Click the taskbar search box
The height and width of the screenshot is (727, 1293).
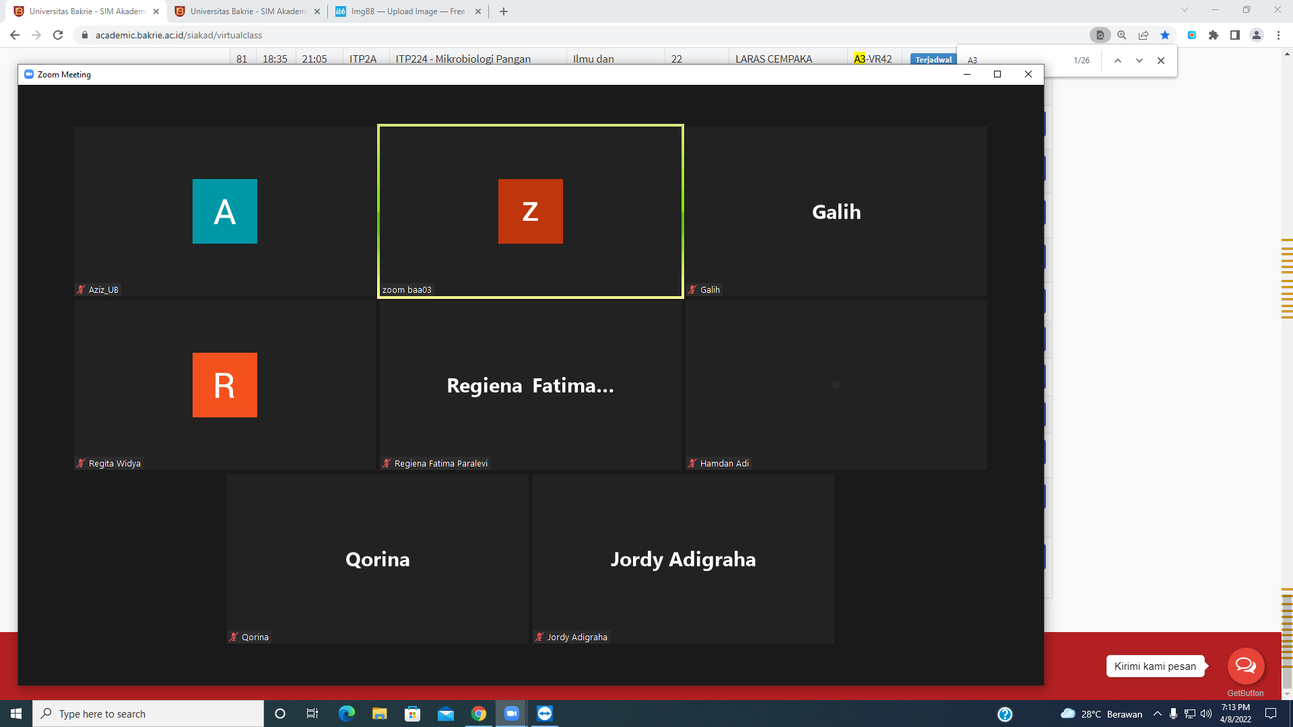(x=148, y=714)
